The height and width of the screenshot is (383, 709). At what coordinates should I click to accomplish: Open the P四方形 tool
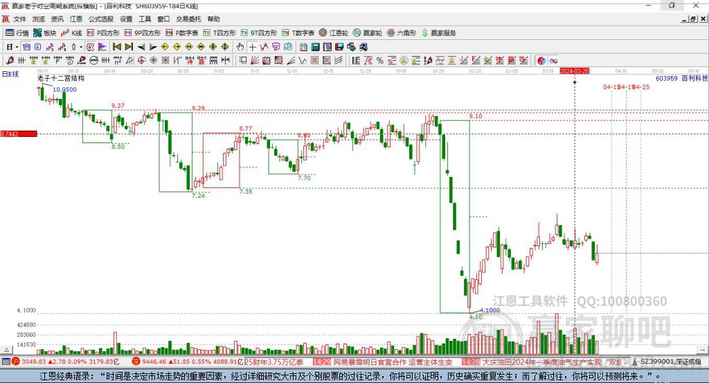click(103, 33)
